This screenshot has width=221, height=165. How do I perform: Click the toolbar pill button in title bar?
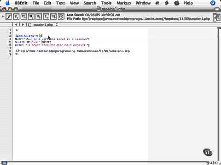tap(217, 9)
